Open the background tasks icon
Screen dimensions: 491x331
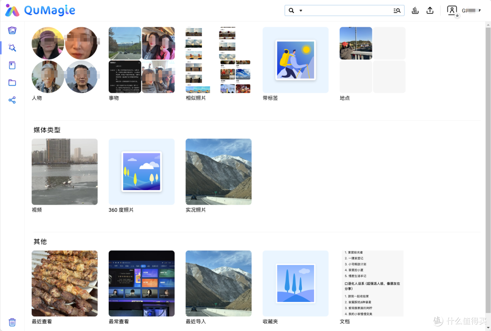(415, 10)
